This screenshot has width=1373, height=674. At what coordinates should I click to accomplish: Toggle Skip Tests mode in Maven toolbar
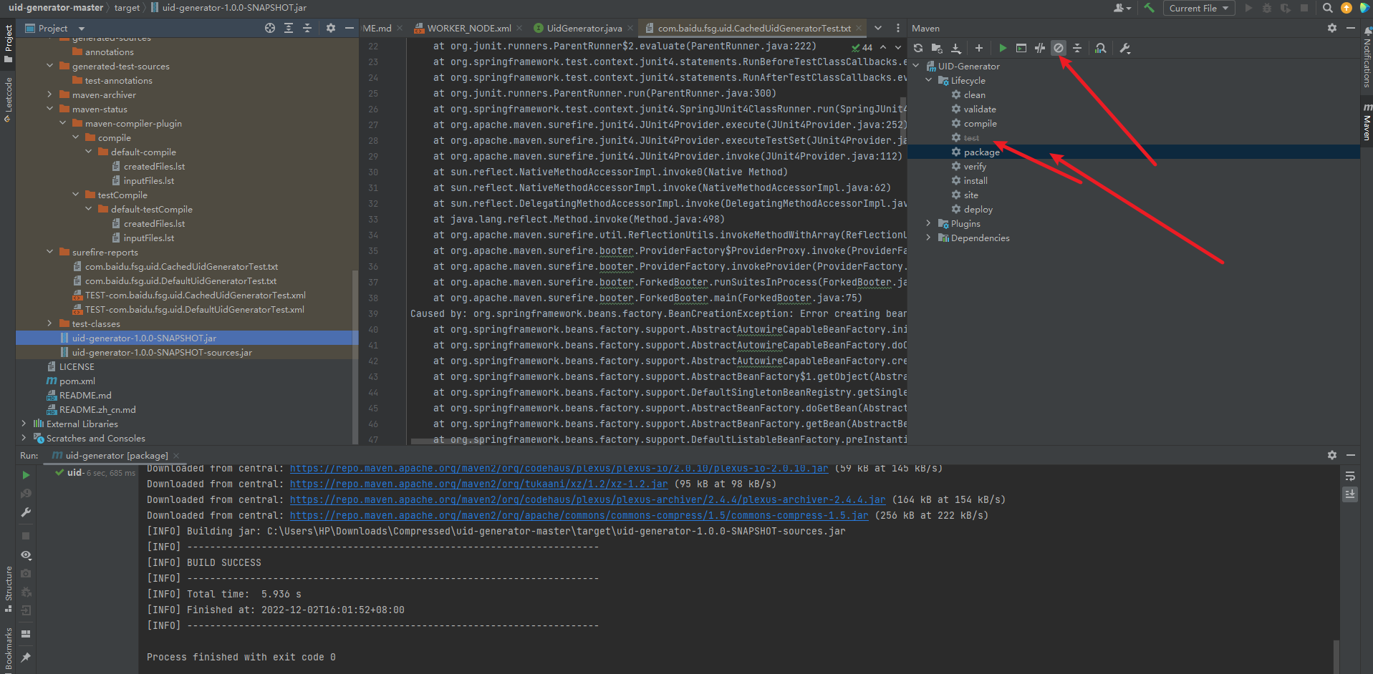[x=1059, y=49]
